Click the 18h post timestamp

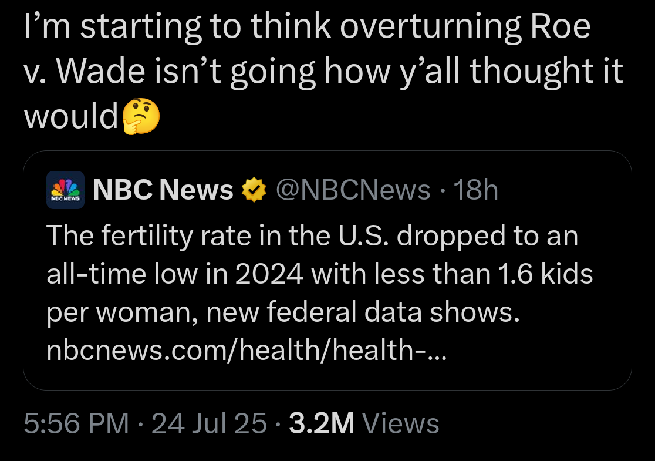click(x=476, y=190)
